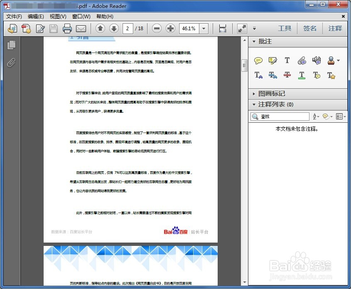Zoom in with plus button
Image resolution: width=351 pixels, height=289 pixels.
coord(171,29)
